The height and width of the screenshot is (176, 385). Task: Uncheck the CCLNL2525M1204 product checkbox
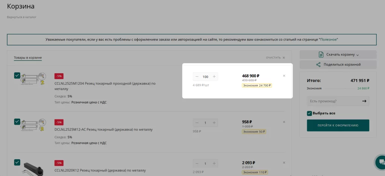tap(17, 76)
